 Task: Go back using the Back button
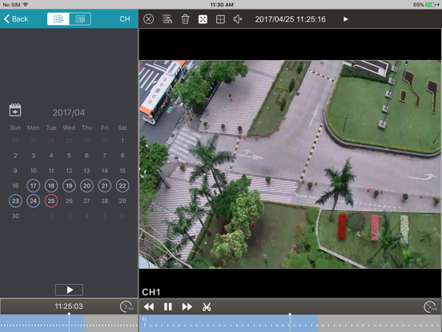16,19
